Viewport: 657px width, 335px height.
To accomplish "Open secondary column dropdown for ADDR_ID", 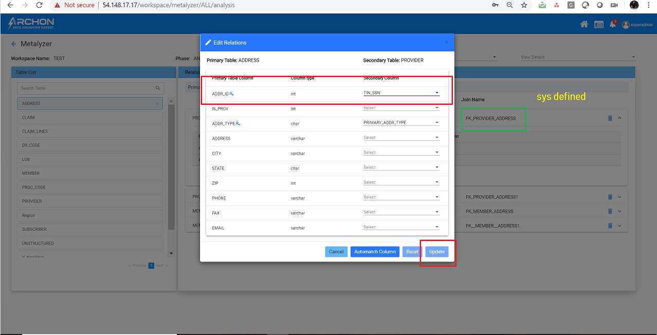I will (401, 93).
